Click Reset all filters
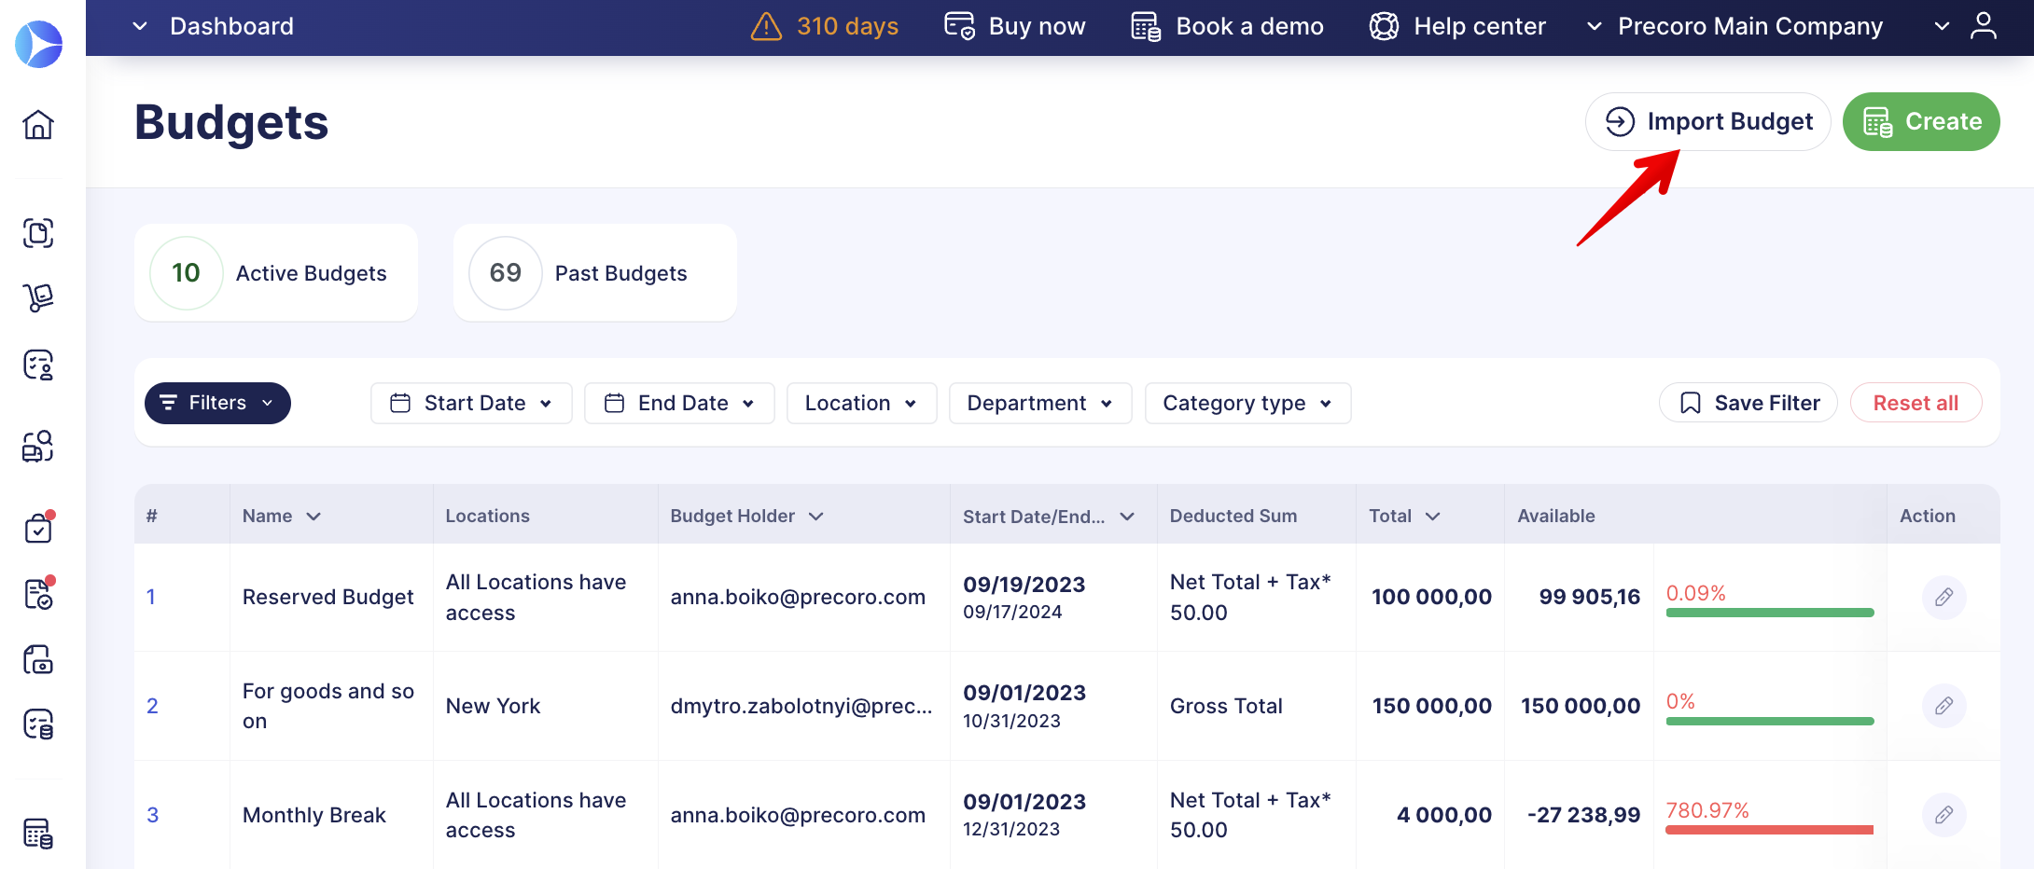2034x869 pixels. pos(1916,403)
